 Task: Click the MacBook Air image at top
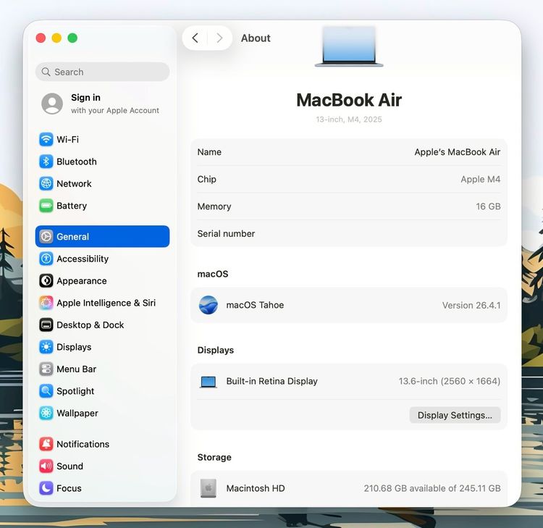[x=349, y=46]
